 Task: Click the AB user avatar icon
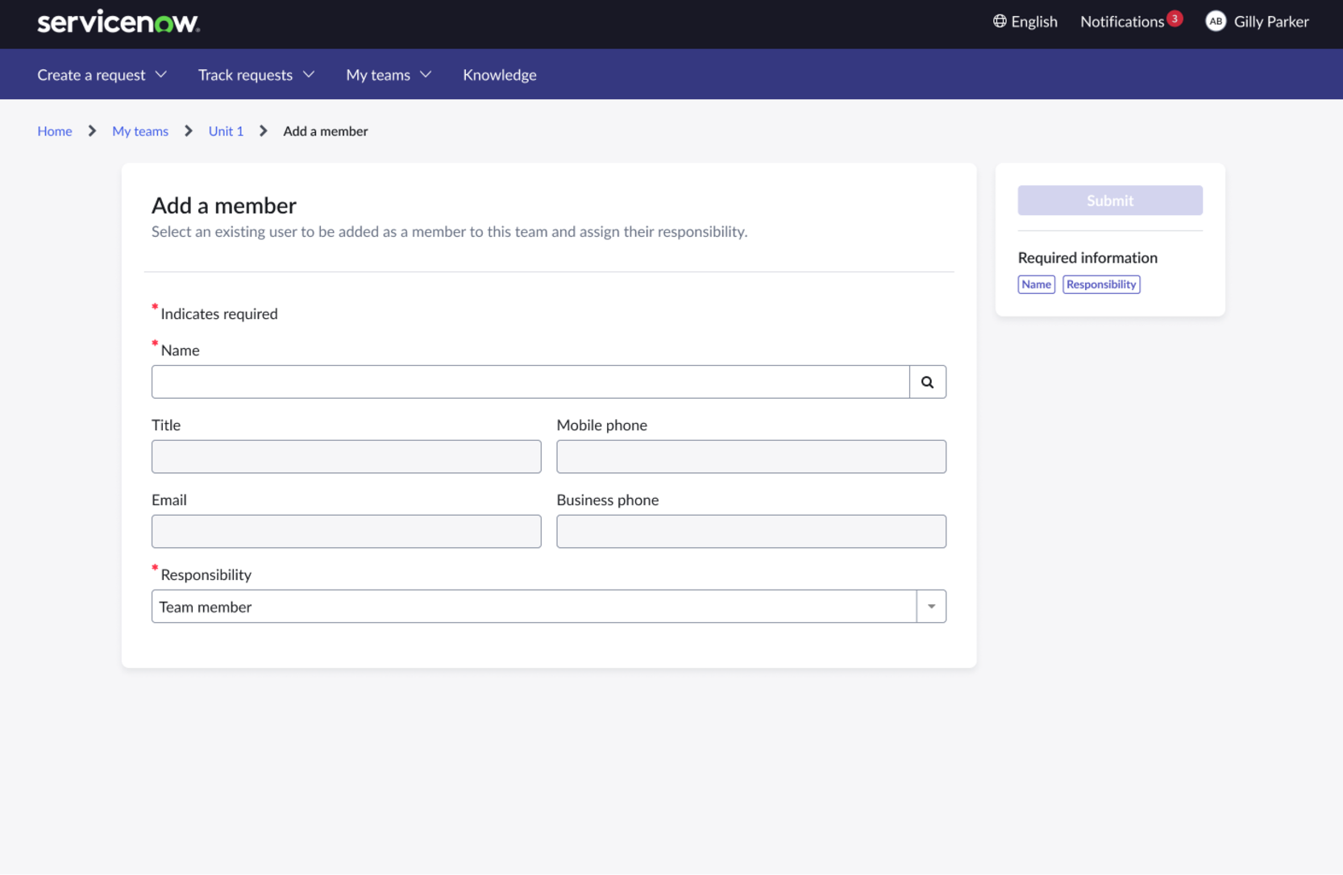coord(1216,22)
